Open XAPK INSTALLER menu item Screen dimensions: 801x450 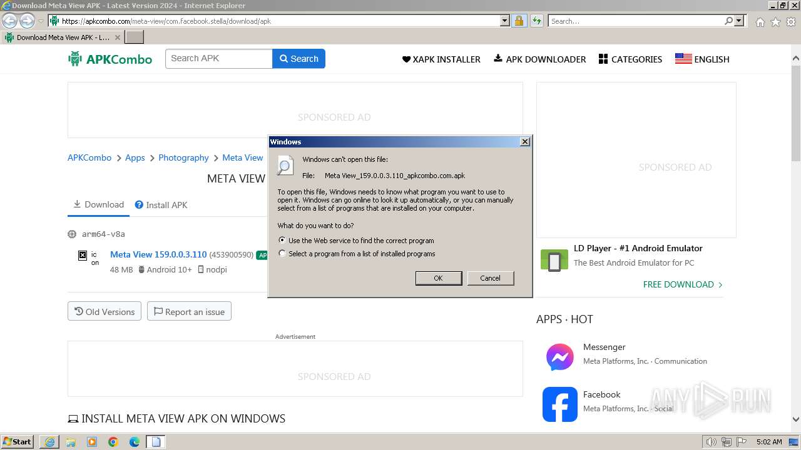click(x=441, y=59)
